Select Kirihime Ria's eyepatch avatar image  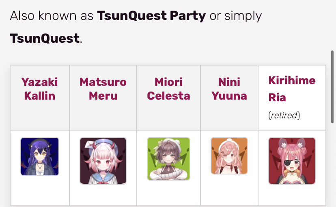click(292, 161)
